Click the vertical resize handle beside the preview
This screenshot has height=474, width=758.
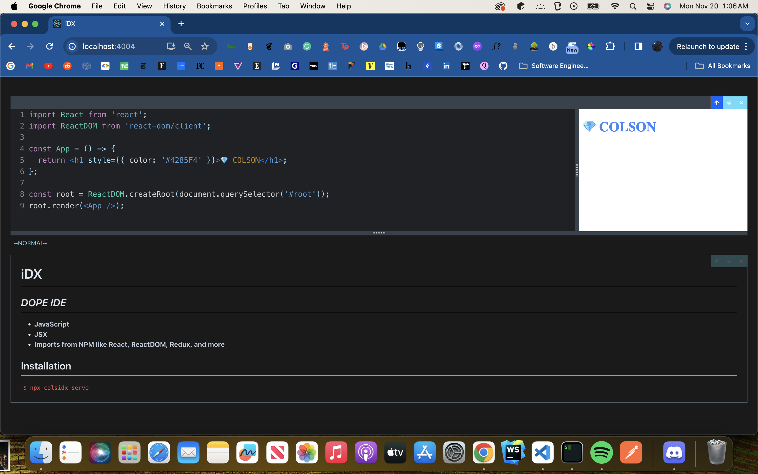coord(577,170)
